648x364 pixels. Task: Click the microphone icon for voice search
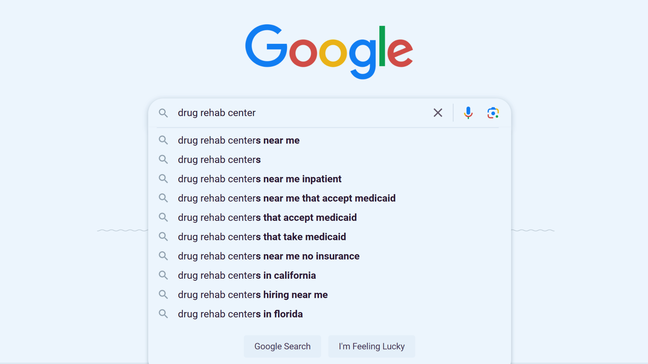(468, 113)
